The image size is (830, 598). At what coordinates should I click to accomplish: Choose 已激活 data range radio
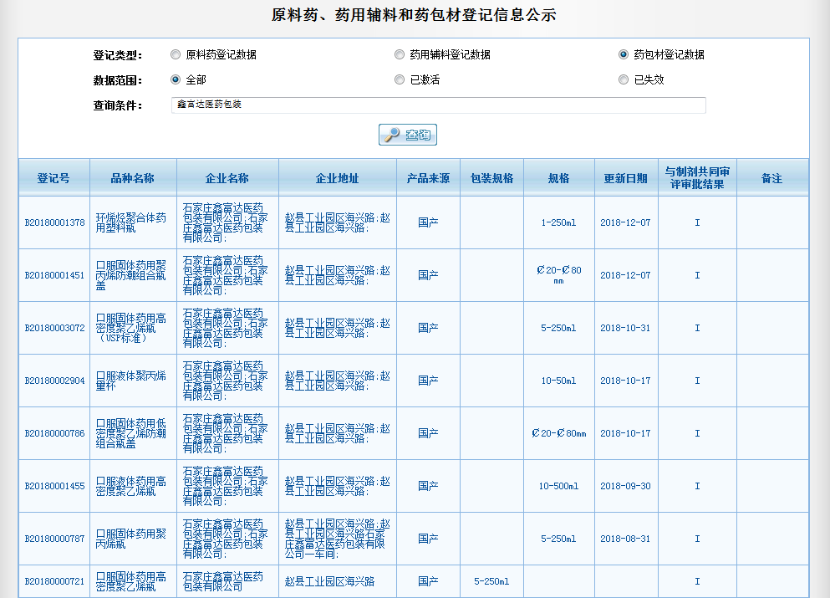(400, 80)
